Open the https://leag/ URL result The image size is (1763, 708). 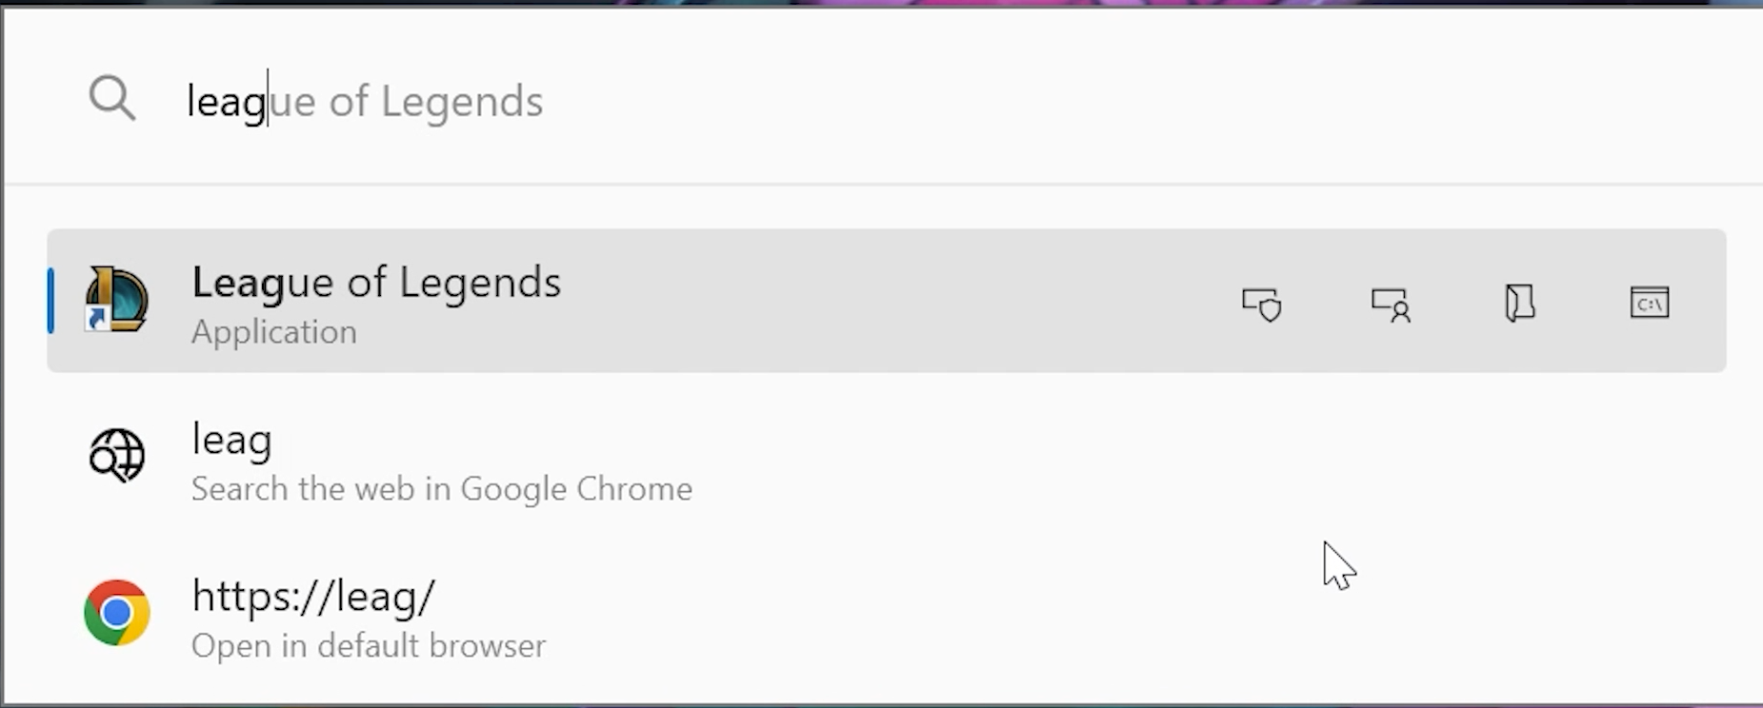point(313,597)
